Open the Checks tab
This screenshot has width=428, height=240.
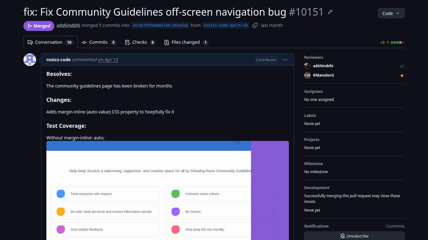point(140,42)
